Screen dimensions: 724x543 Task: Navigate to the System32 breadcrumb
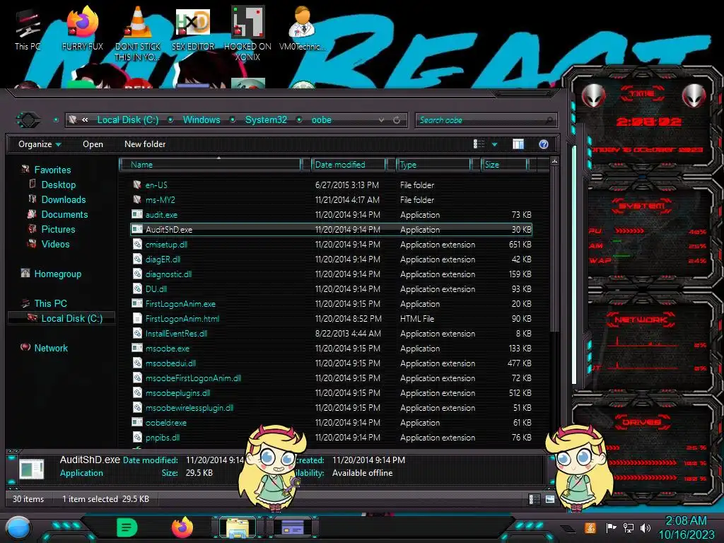point(266,120)
